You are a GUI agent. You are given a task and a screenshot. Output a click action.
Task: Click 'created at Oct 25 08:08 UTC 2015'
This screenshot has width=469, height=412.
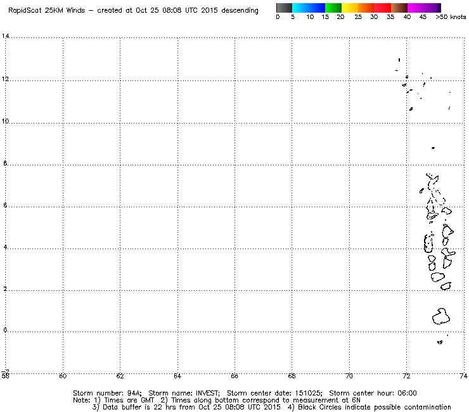pyautogui.click(x=158, y=11)
